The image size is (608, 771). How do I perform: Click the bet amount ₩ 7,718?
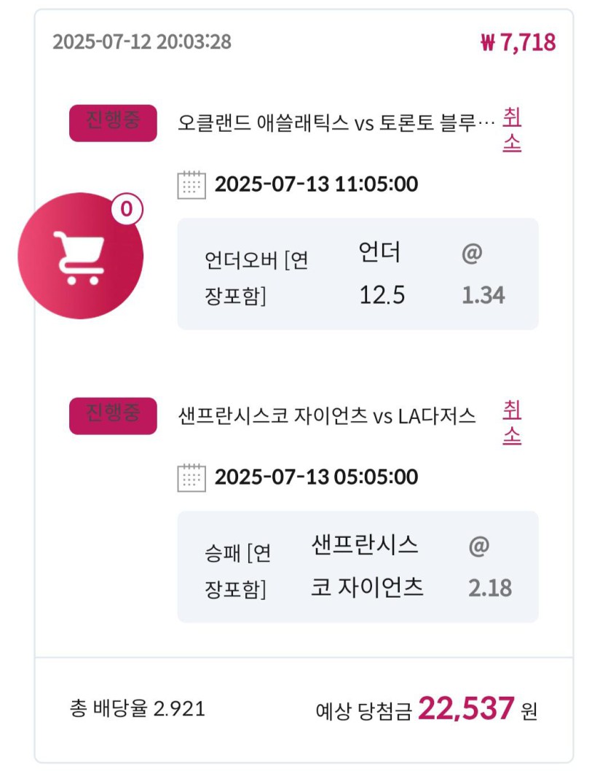(518, 42)
